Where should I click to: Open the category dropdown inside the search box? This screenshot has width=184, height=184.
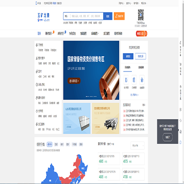(66, 16)
